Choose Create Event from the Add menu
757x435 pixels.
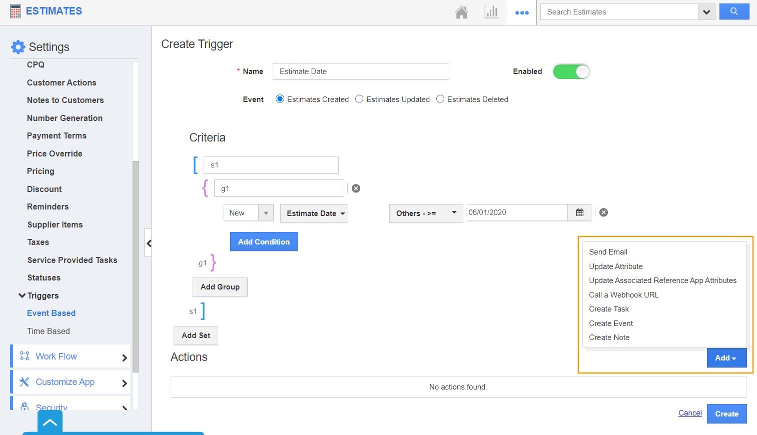(611, 323)
